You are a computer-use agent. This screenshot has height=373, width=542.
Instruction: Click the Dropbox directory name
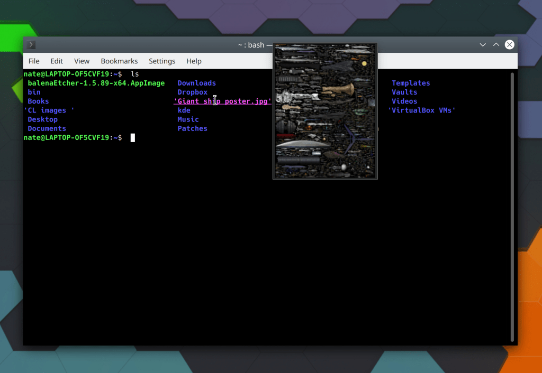point(192,92)
